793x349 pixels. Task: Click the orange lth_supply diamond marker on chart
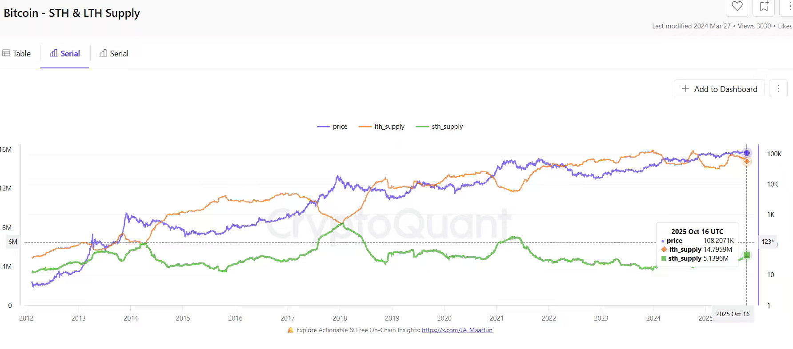[747, 161]
